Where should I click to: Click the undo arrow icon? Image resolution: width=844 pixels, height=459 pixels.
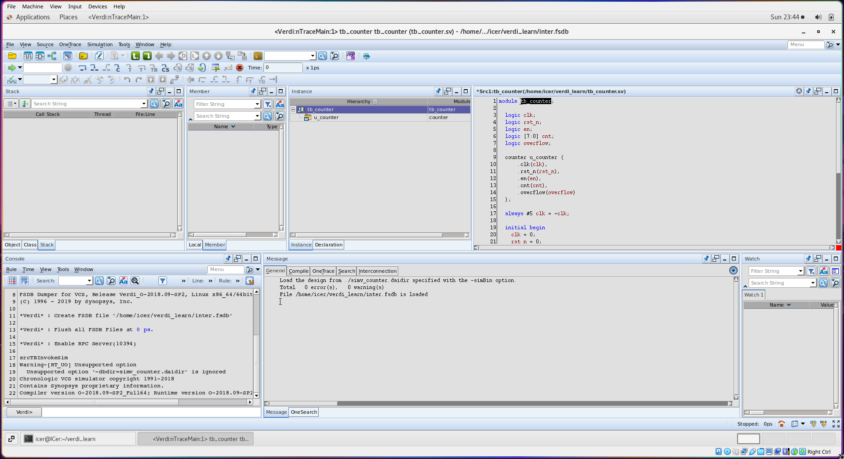[127, 80]
